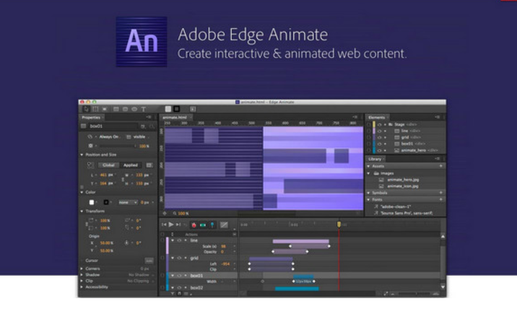Switch to the animate.html document tab
The width and height of the screenshot is (517, 309).
coord(175,118)
